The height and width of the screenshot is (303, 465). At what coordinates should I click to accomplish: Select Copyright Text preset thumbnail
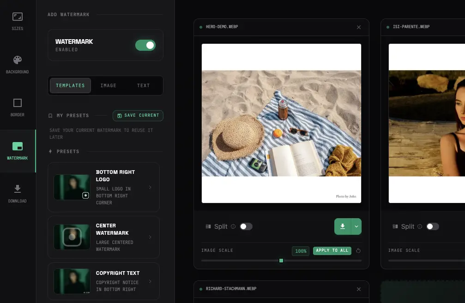pyautogui.click(x=72, y=281)
